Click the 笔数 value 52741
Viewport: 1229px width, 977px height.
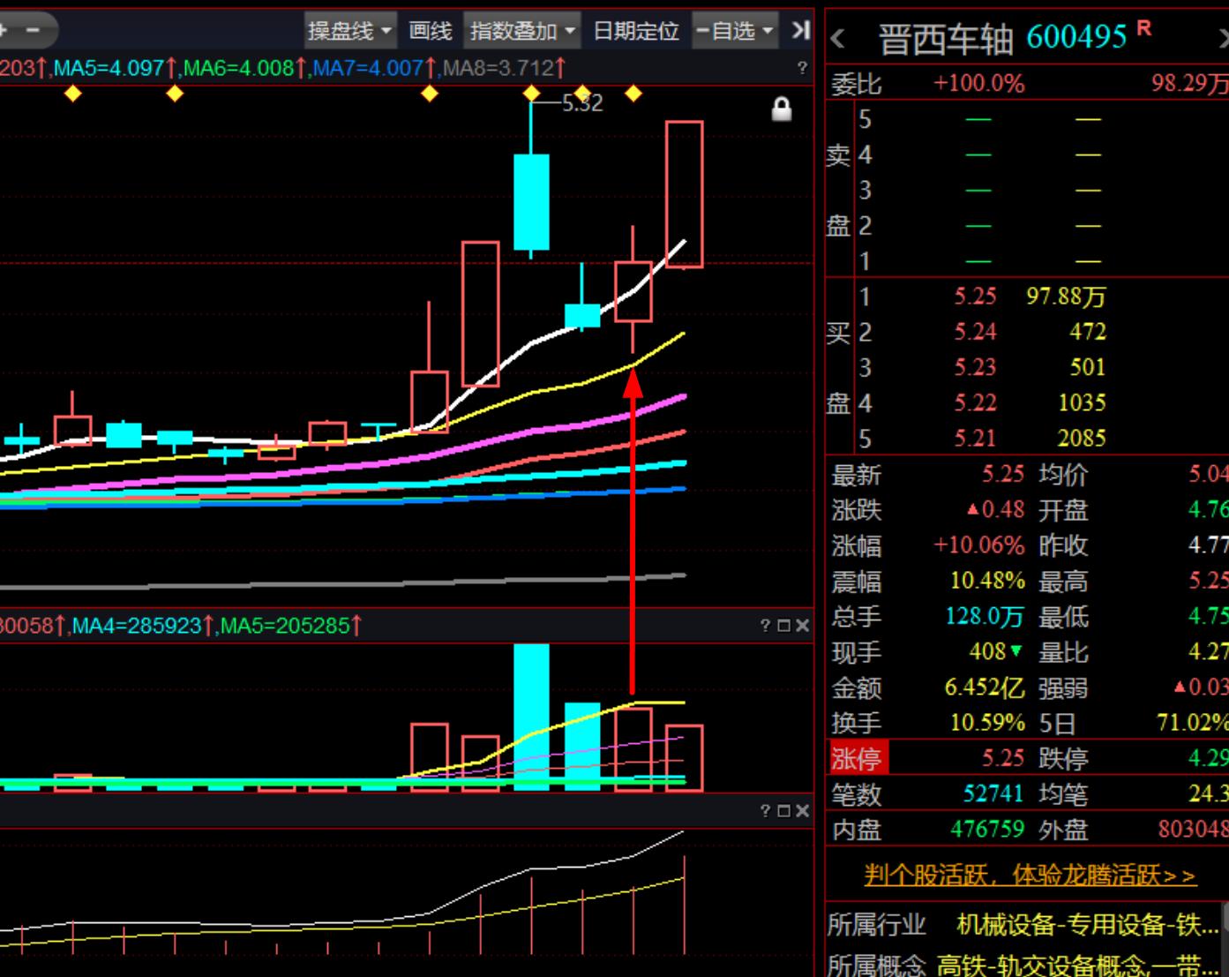[993, 794]
